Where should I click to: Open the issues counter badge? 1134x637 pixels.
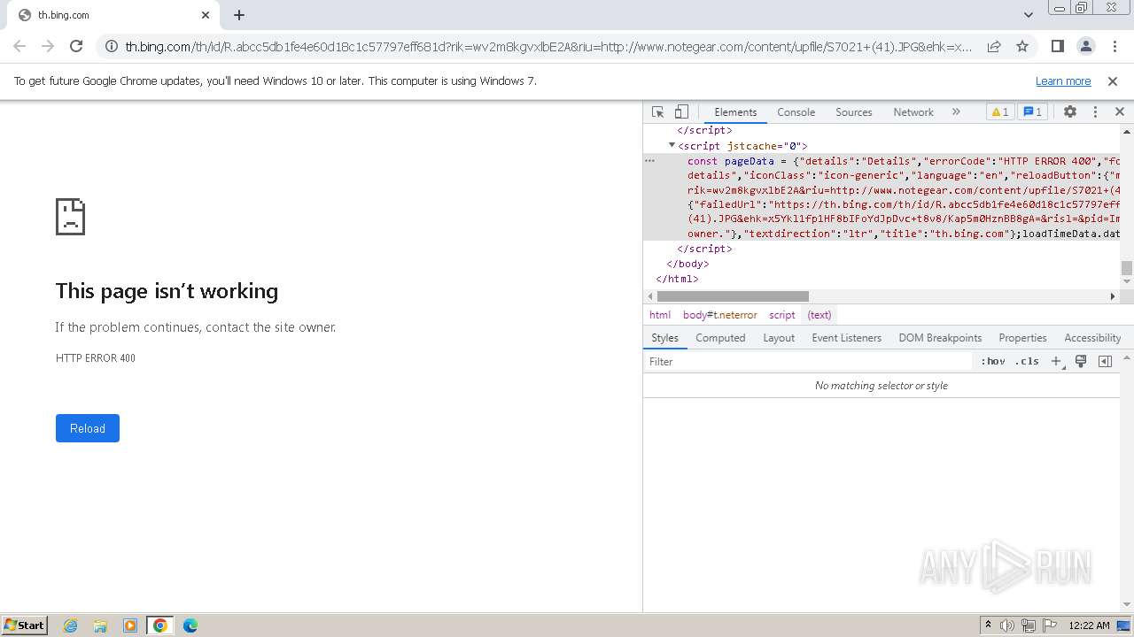1033,112
